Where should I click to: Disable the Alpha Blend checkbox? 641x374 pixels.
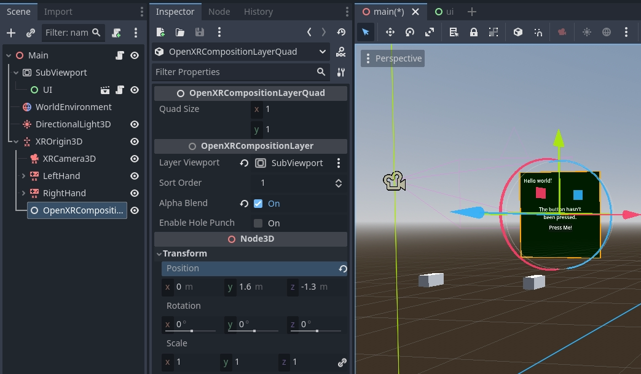tap(259, 203)
